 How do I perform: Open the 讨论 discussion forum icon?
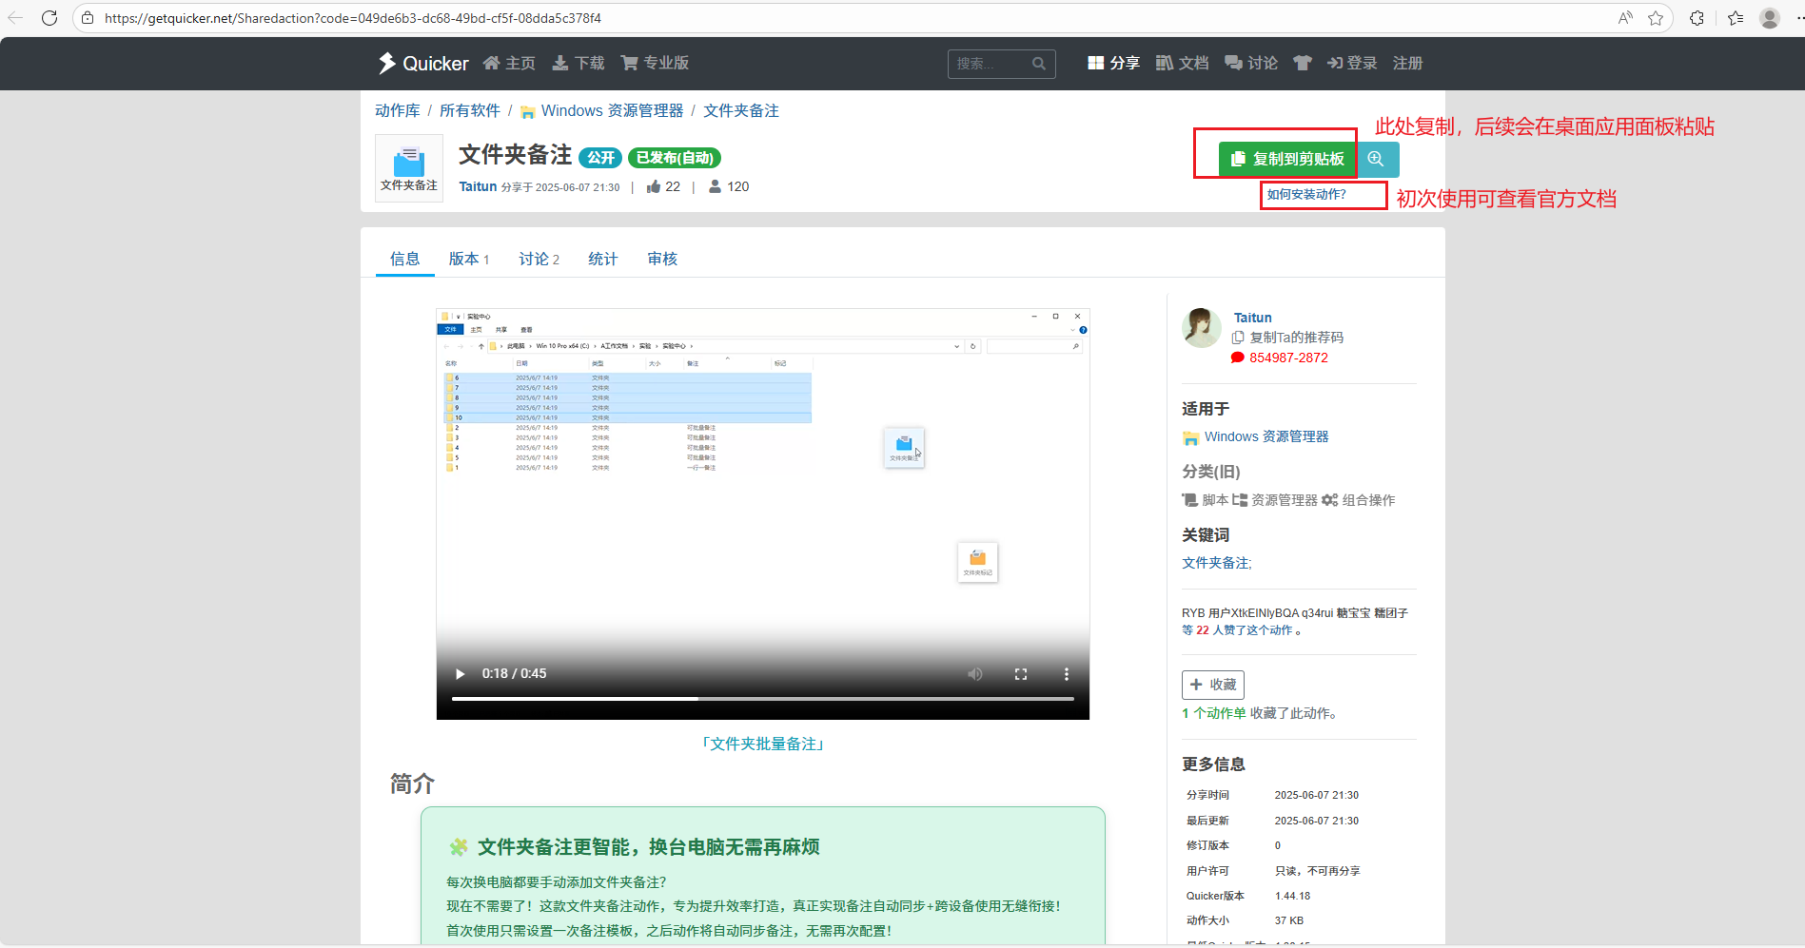(x=1231, y=63)
